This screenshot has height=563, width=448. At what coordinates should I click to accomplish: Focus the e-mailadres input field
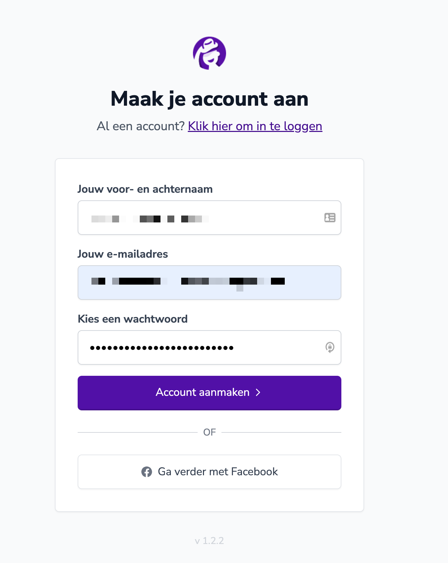[210, 283]
